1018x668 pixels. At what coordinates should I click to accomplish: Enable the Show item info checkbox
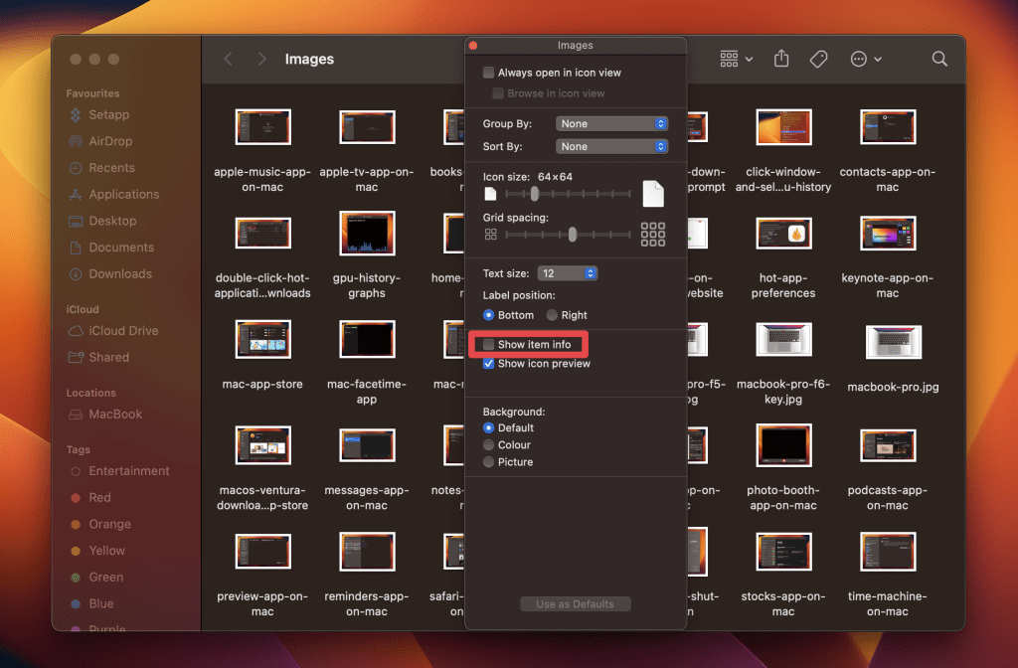(x=488, y=345)
